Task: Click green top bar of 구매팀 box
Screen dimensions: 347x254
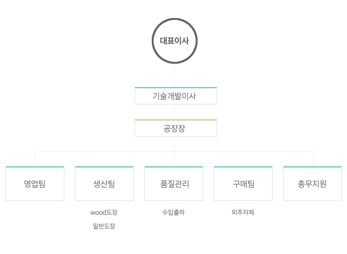Action: pyautogui.click(x=243, y=167)
